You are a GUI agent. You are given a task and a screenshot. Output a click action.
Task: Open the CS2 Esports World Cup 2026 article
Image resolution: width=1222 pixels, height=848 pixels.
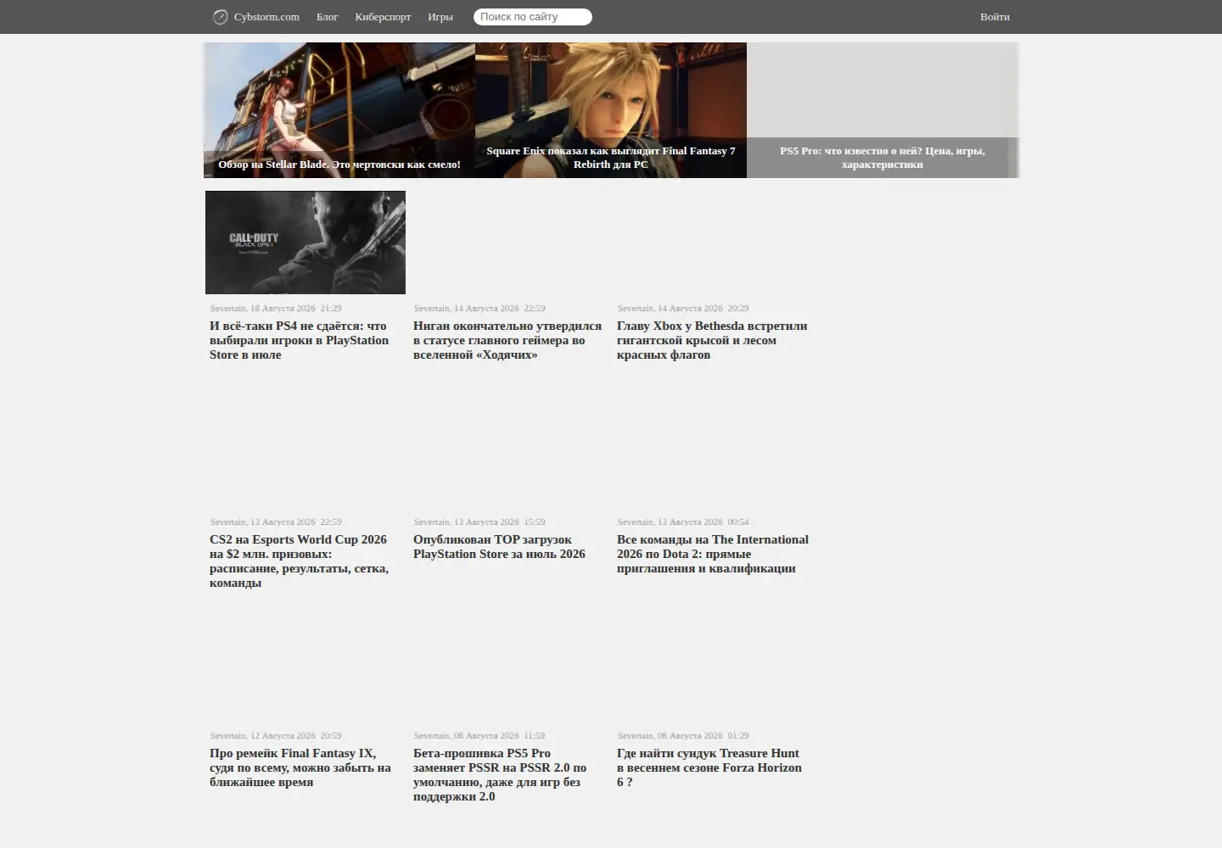pos(300,561)
